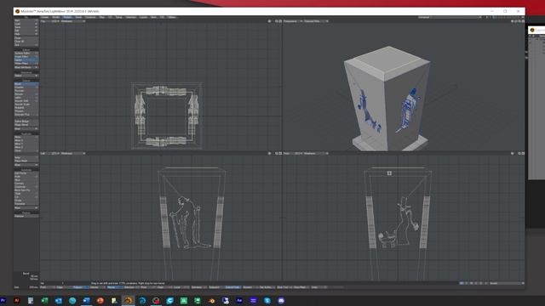Switch to Points selection mode
545x306 pixels.
47,287
